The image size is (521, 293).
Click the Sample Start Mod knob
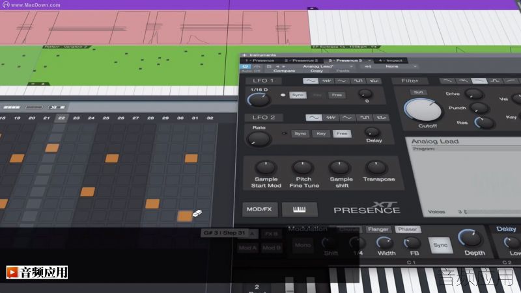coord(266,168)
